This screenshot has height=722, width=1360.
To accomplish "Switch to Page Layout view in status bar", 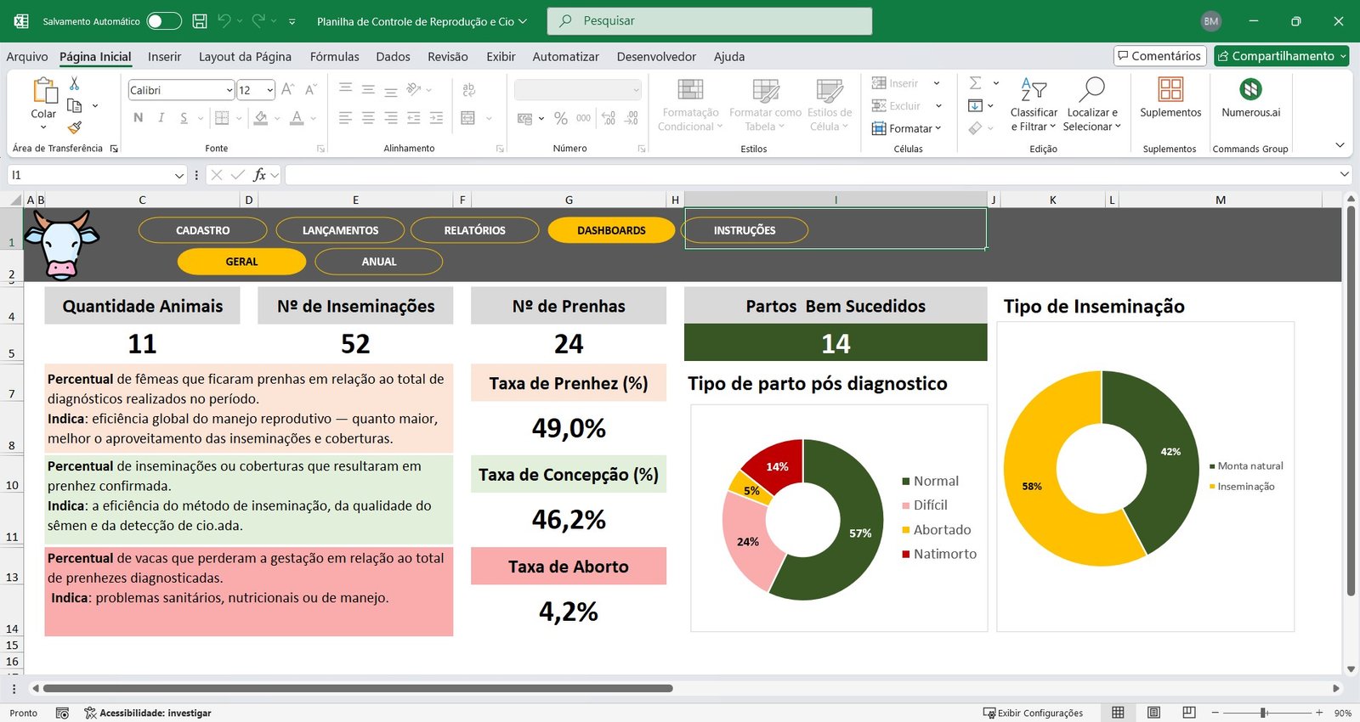I will click(x=1153, y=713).
